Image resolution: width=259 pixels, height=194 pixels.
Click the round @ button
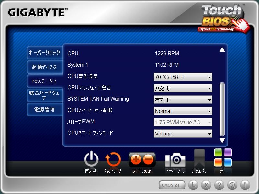pos(232,185)
